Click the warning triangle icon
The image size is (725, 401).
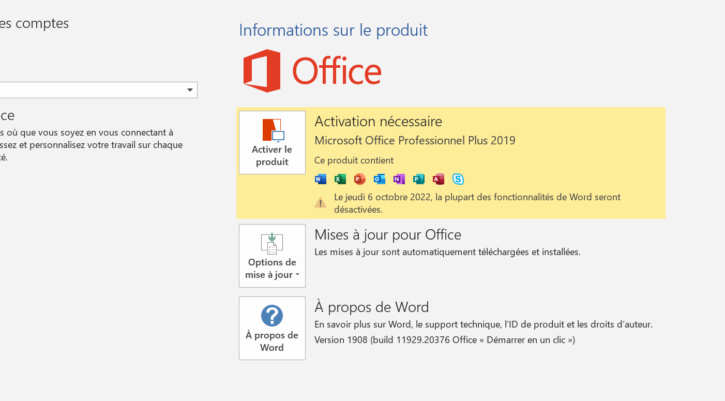tap(321, 203)
